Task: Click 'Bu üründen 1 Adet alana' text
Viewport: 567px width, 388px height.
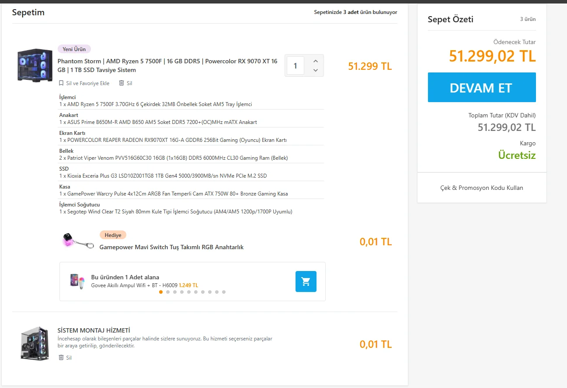Action: pos(125,277)
